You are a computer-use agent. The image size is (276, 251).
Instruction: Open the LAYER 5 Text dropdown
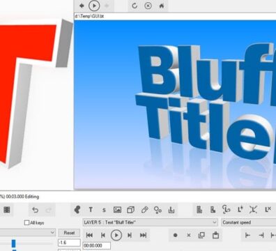[151, 222]
